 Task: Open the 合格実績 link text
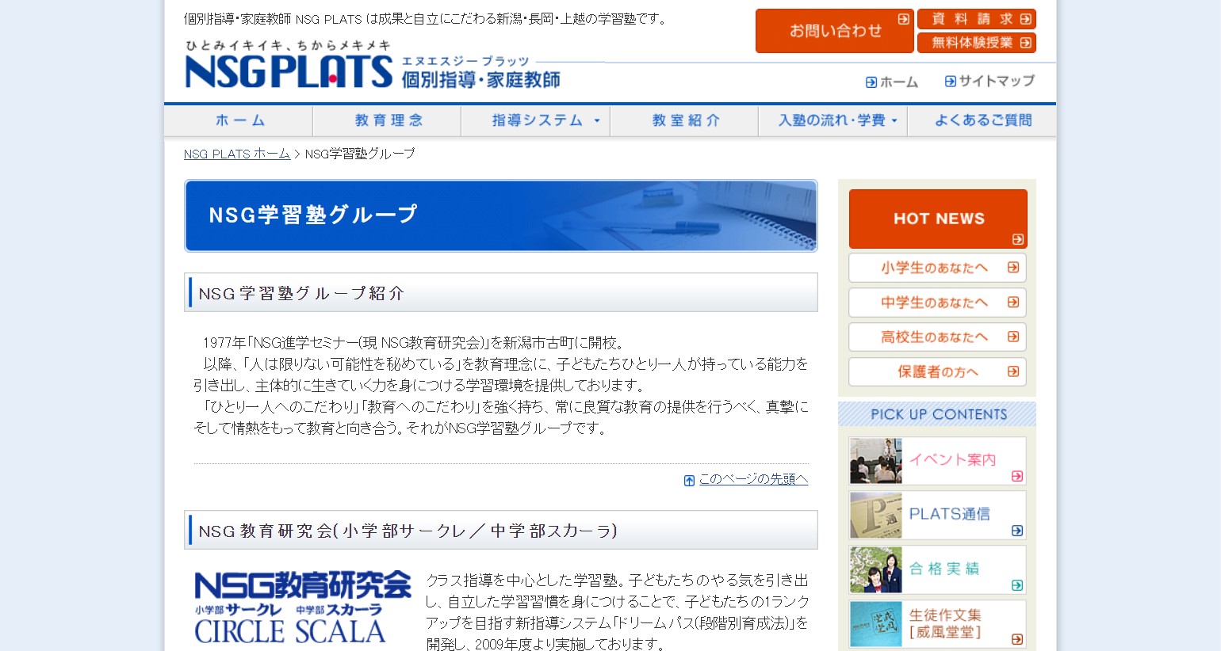[x=944, y=569]
